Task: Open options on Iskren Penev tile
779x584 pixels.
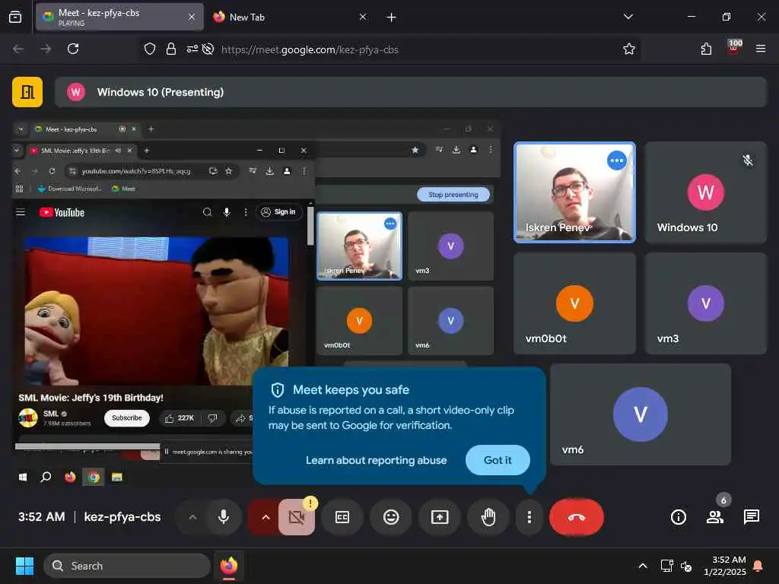Action: [x=616, y=160]
